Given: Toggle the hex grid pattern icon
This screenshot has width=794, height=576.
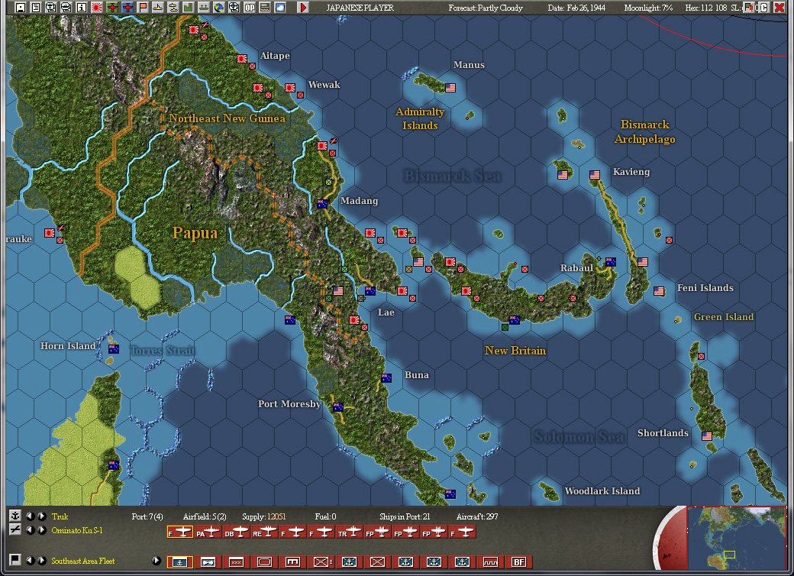Looking at the screenshot, I should click(265, 8).
